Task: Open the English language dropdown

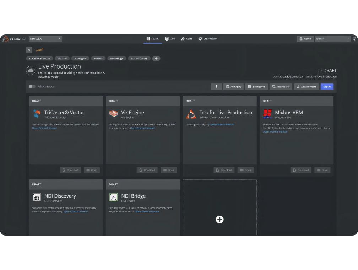Action: 333,39
